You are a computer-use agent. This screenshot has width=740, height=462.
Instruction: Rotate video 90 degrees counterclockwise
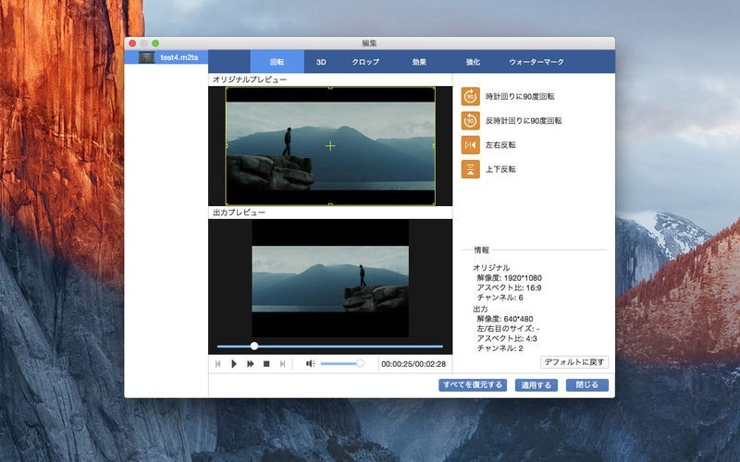[x=472, y=120]
